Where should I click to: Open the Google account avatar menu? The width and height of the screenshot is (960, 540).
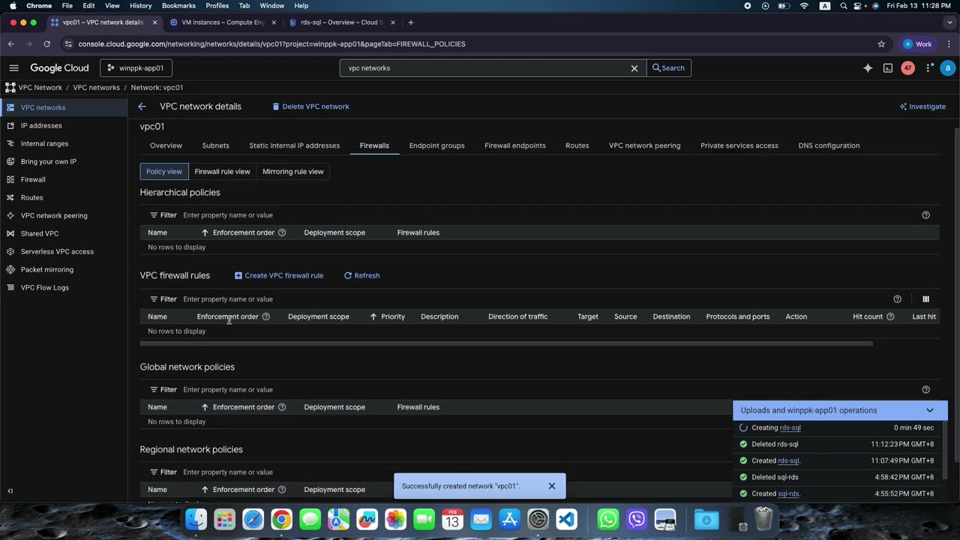point(948,68)
